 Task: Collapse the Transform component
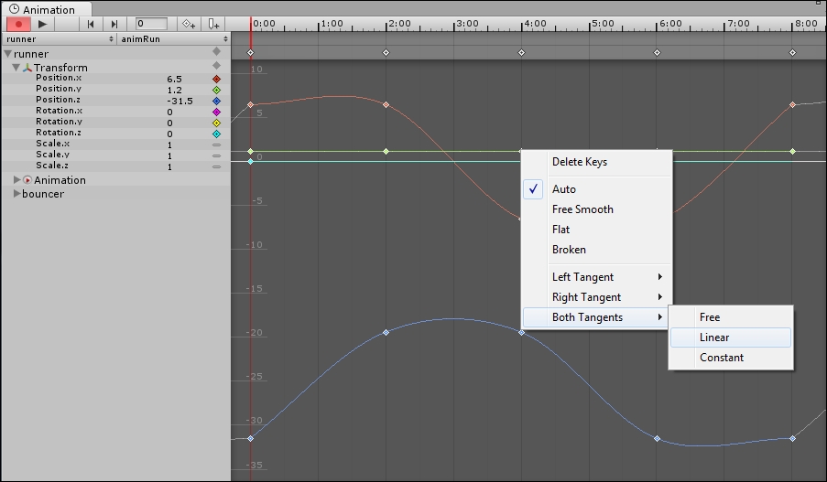click(16, 68)
